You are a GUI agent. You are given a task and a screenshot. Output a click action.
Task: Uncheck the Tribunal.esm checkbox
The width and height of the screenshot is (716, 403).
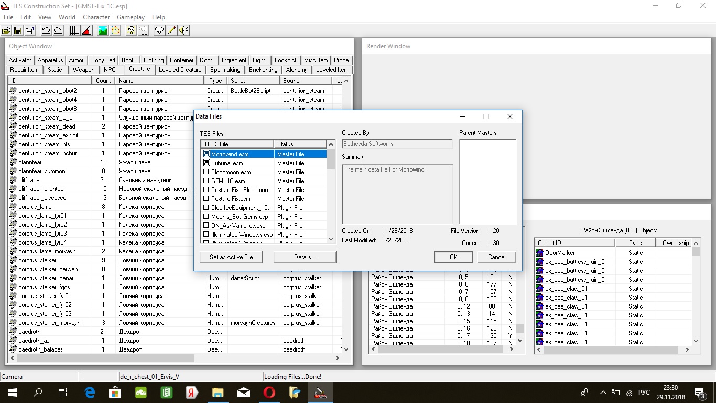[x=206, y=163]
